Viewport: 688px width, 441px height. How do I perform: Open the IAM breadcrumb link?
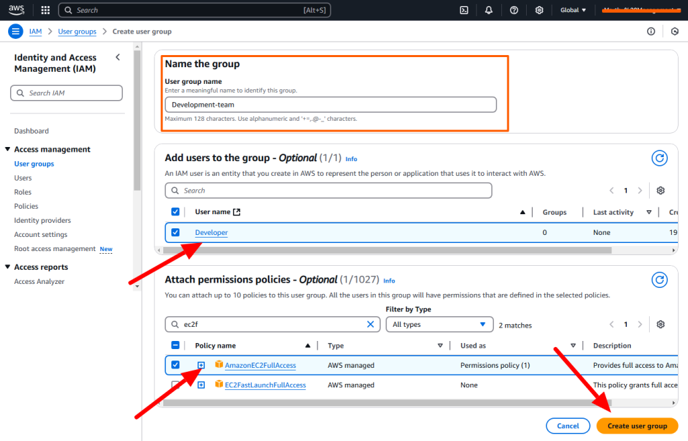click(36, 32)
